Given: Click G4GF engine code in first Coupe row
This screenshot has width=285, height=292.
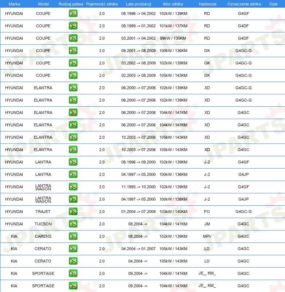Looking at the screenshot, I should (x=243, y=13).
